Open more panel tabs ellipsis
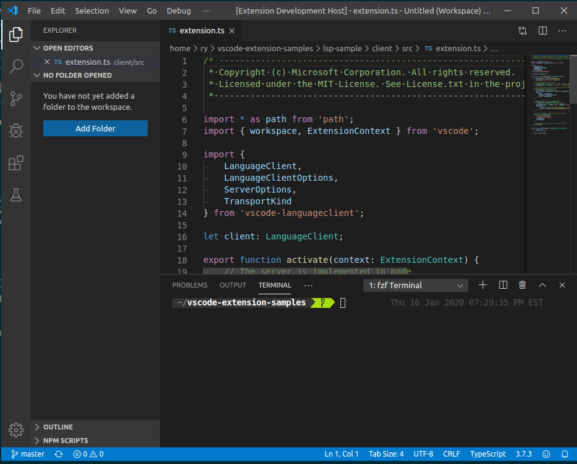This screenshot has width=577, height=464. pos(308,285)
